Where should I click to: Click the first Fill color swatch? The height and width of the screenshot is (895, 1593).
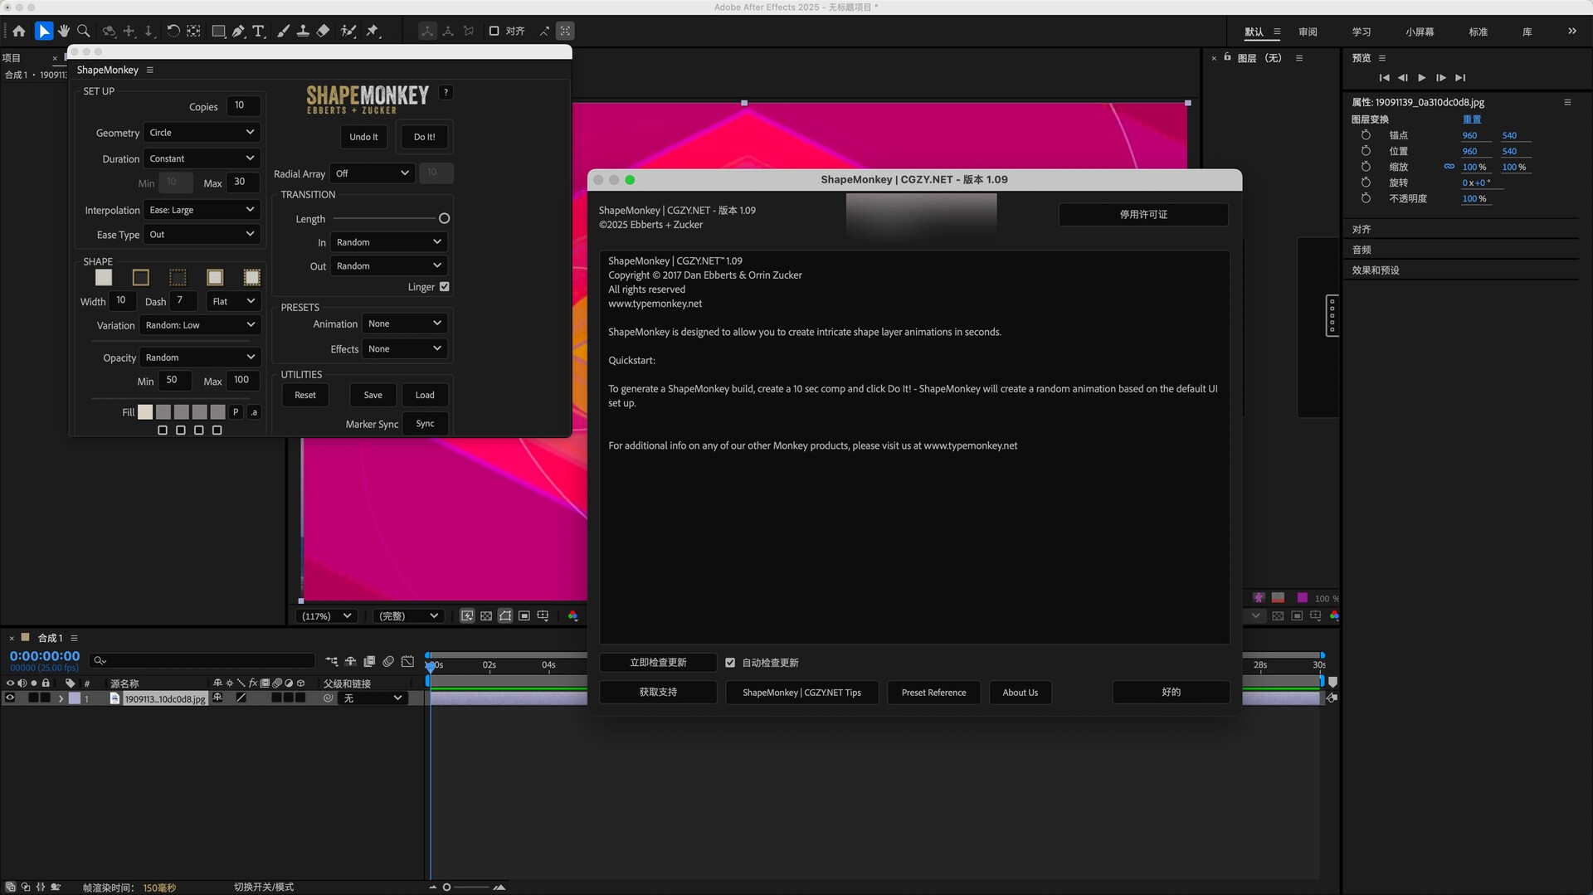point(145,412)
